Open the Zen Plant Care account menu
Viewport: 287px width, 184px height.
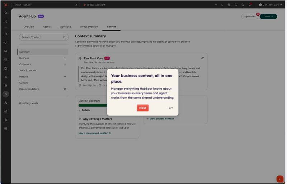[x=270, y=5]
